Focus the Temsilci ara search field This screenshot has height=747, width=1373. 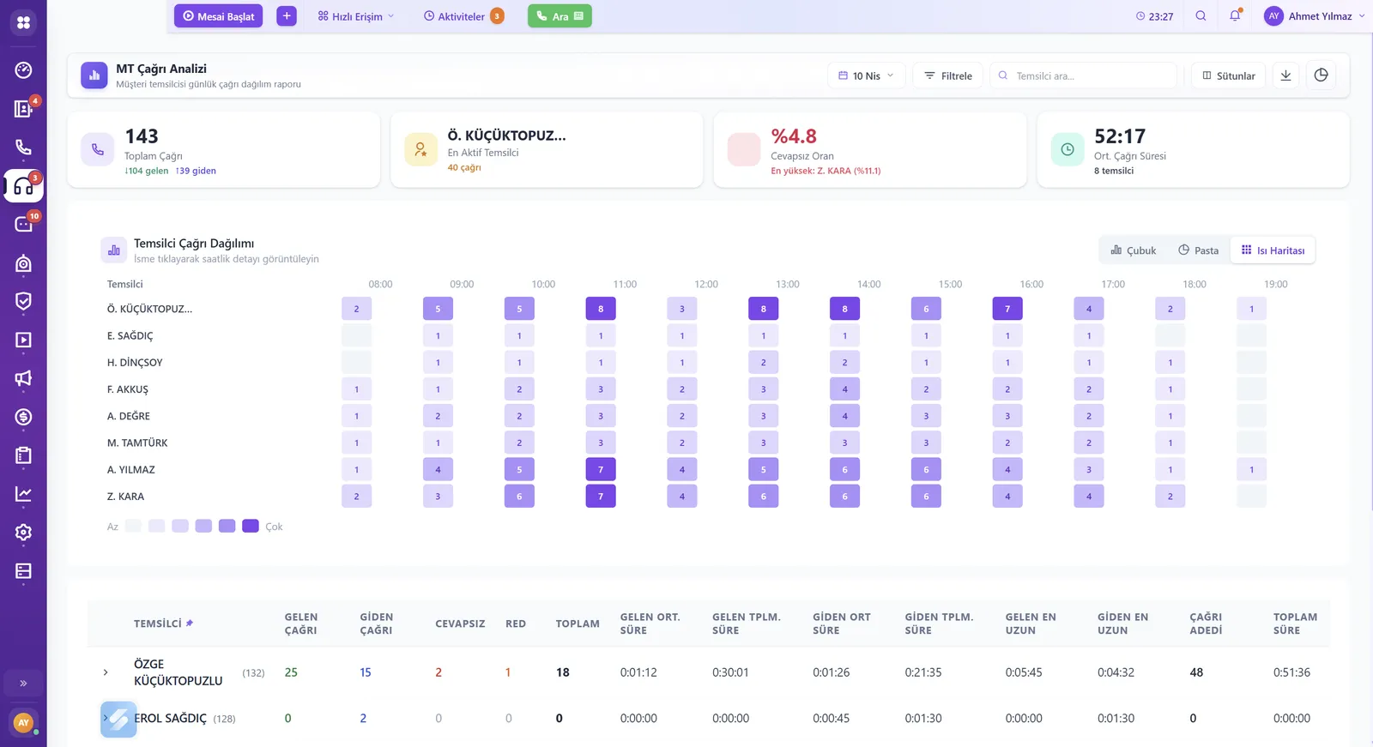point(1083,75)
